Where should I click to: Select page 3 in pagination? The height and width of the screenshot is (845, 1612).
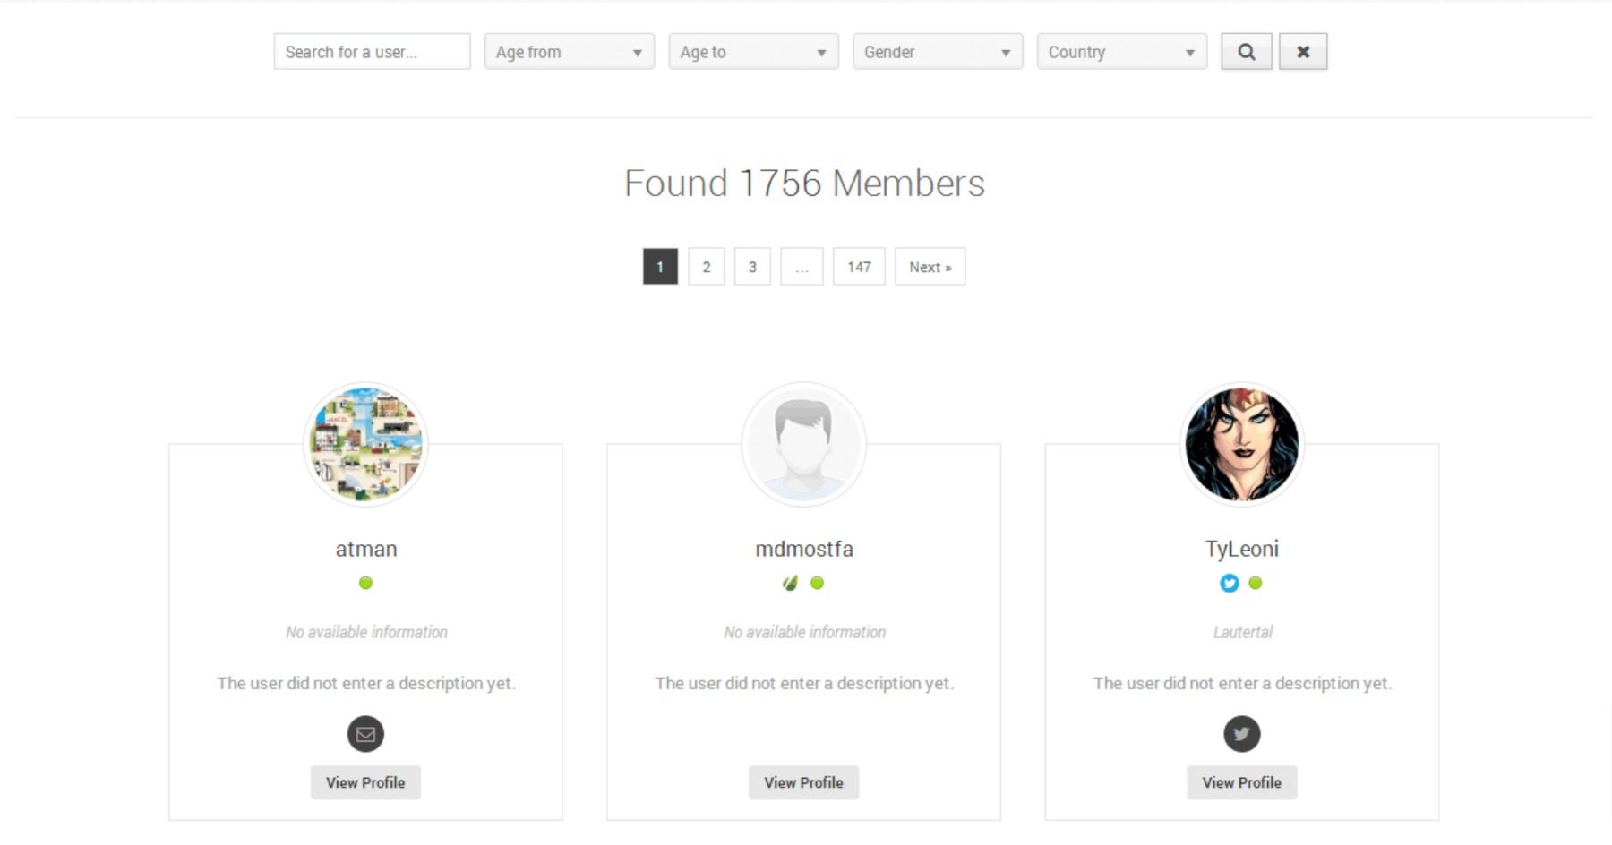753,266
